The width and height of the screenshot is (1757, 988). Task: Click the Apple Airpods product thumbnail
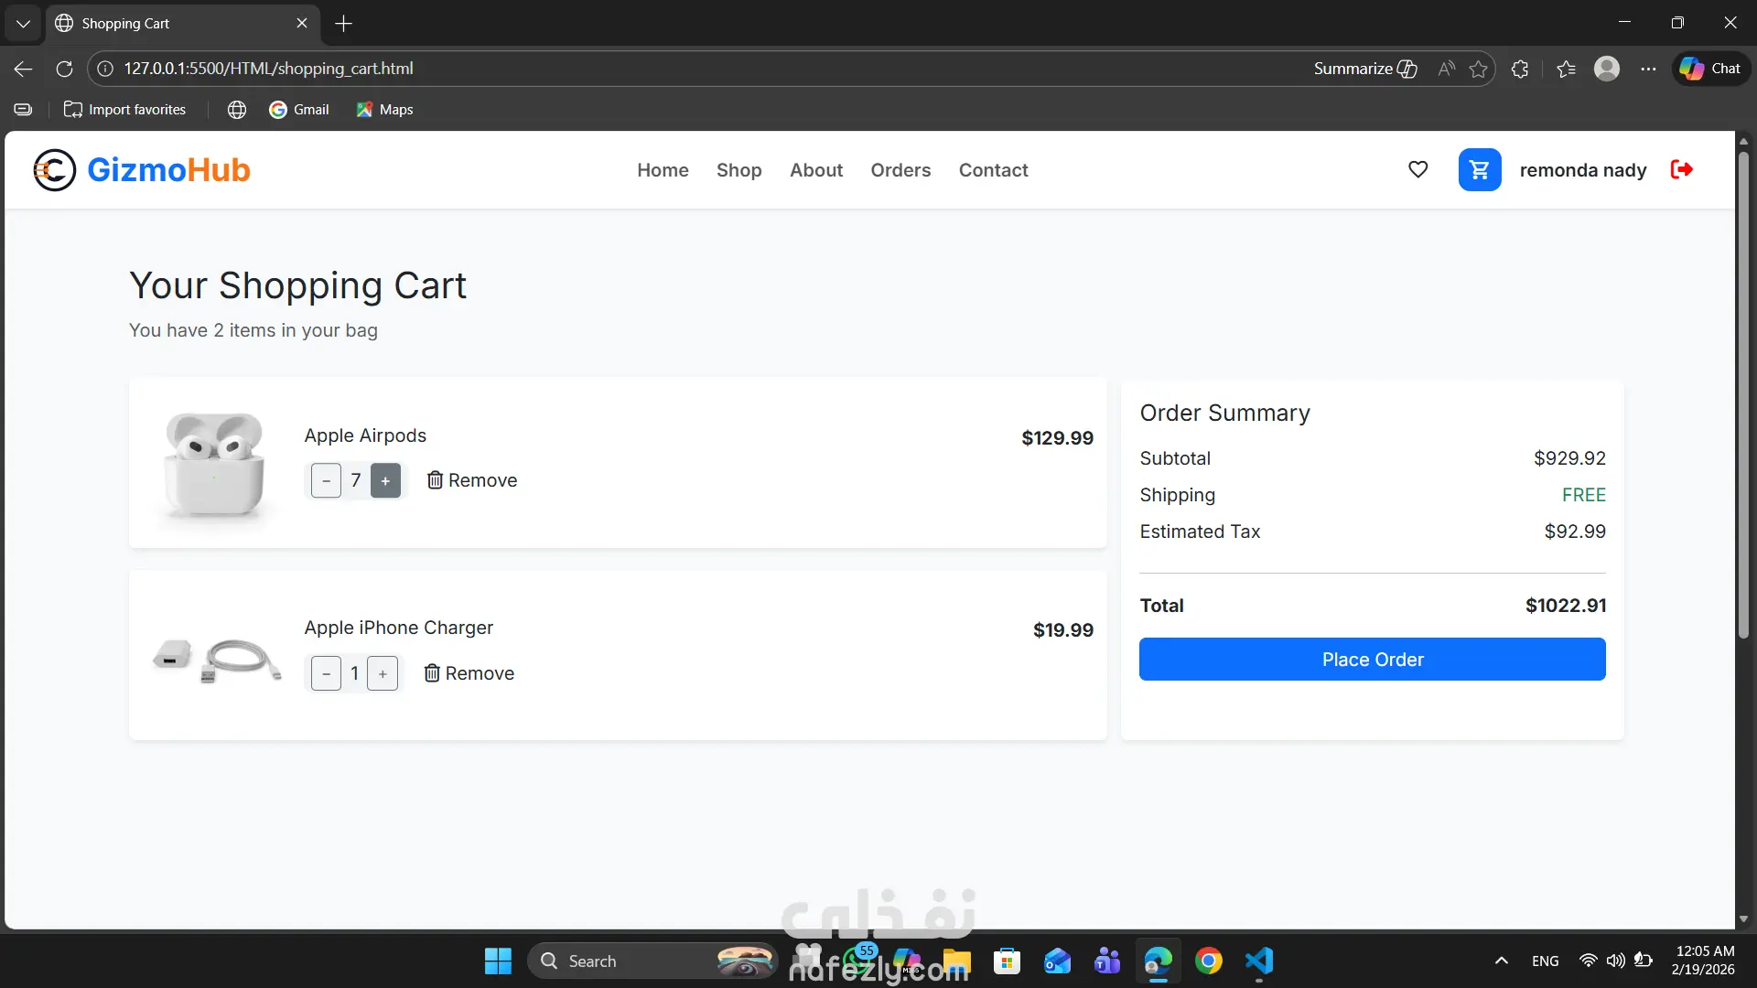tap(214, 464)
